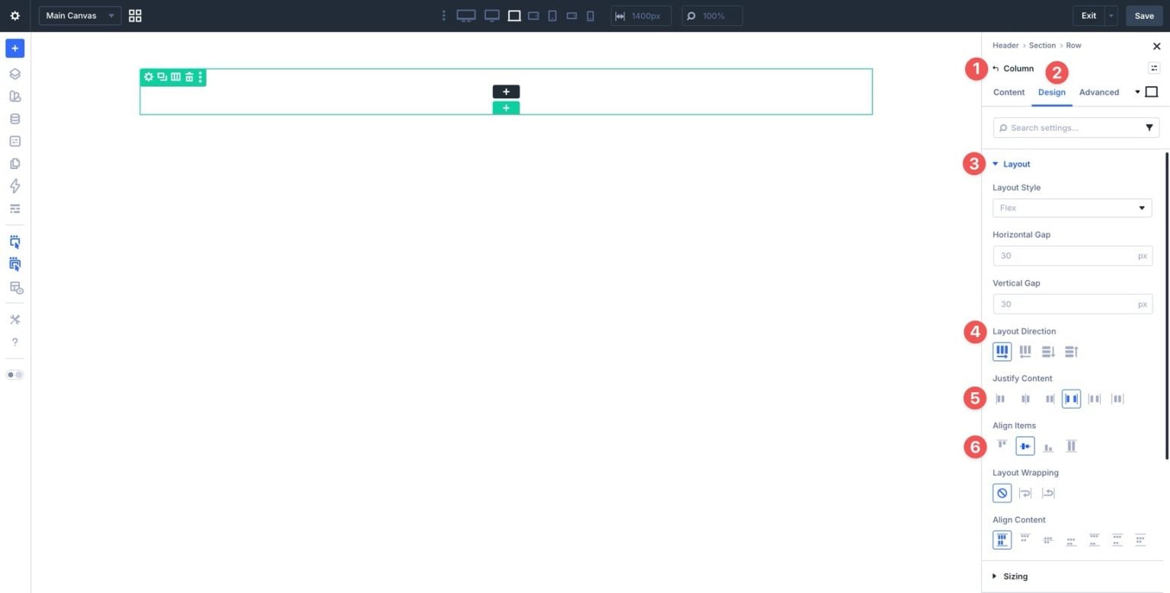Open the lightning bolt icon in left sidebar
Screen dimensions: 1170x593
14,186
